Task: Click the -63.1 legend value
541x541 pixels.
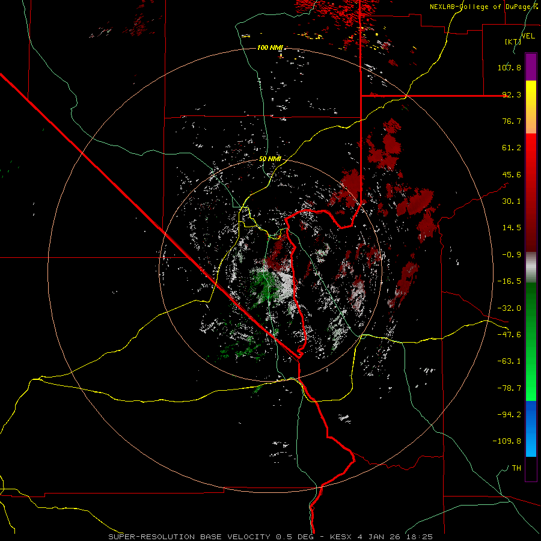Action: [x=509, y=361]
